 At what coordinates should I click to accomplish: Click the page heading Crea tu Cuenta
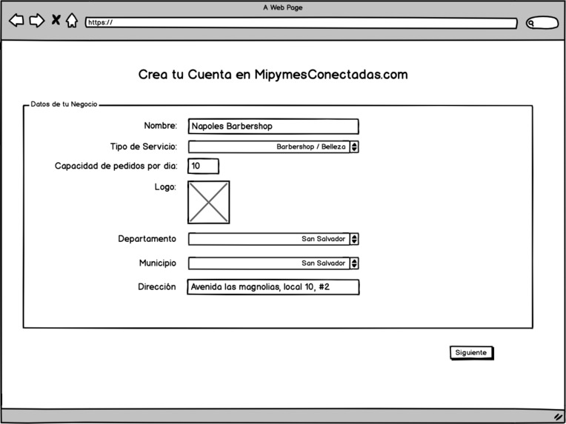(273, 75)
